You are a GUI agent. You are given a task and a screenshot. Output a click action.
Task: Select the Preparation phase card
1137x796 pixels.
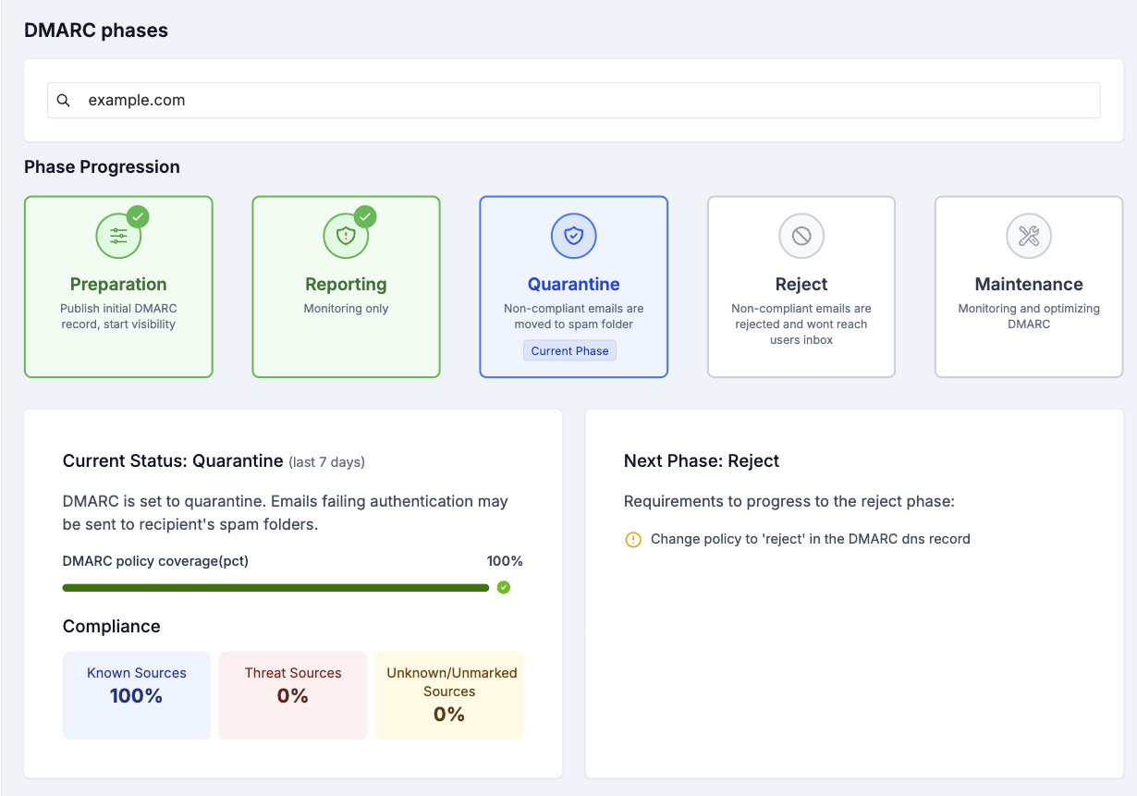pos(118,287)
